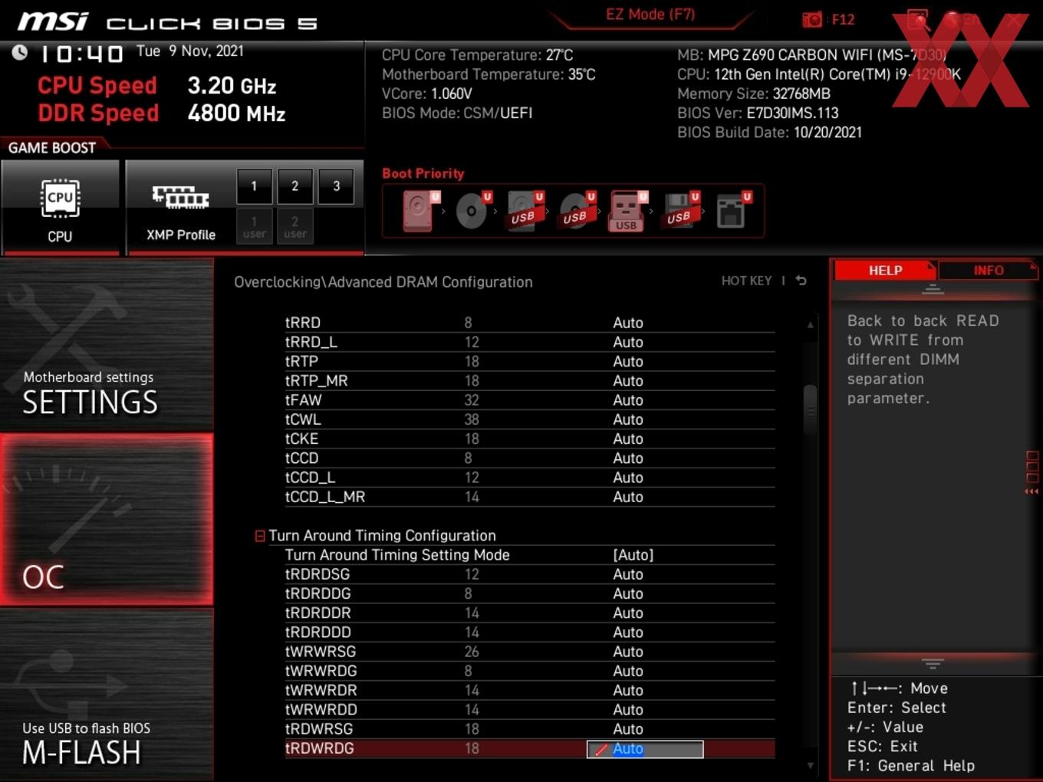This screenshot has height=782, width=1043.
Task: Select the tRDRDDD Auto setting
Action: click(628, 632)
